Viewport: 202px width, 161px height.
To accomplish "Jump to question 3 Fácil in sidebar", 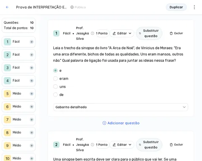I will pyautogui.click(x=19, y=68).
